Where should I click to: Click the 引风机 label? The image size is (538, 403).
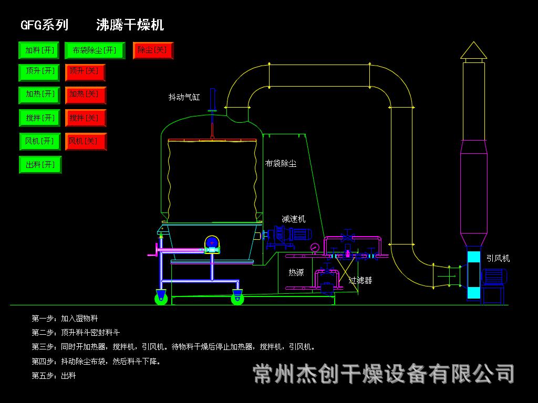point(498,258)
